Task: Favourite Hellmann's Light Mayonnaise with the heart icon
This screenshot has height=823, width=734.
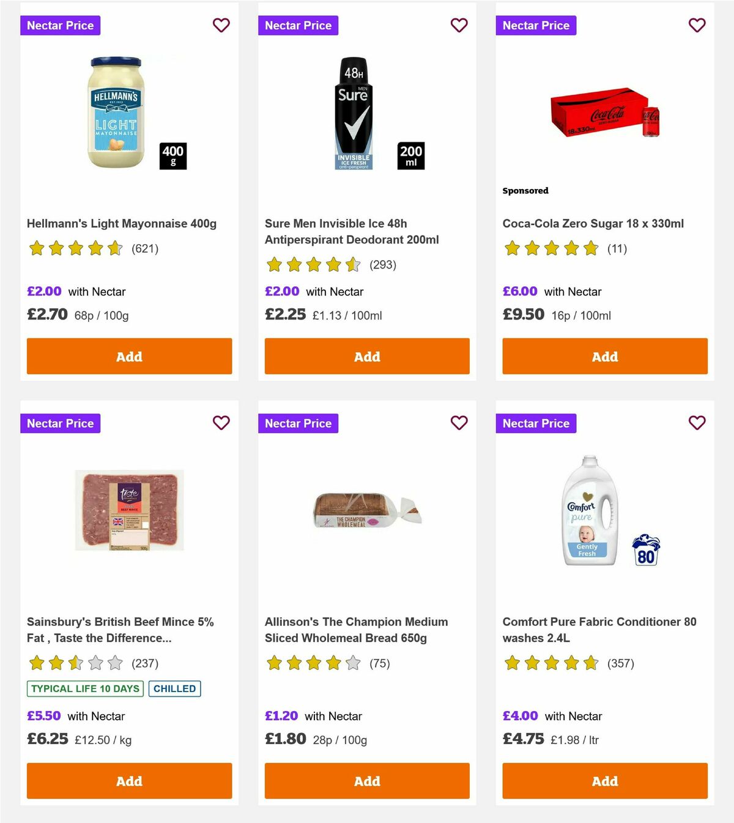Action: click(x=221, y=25)
